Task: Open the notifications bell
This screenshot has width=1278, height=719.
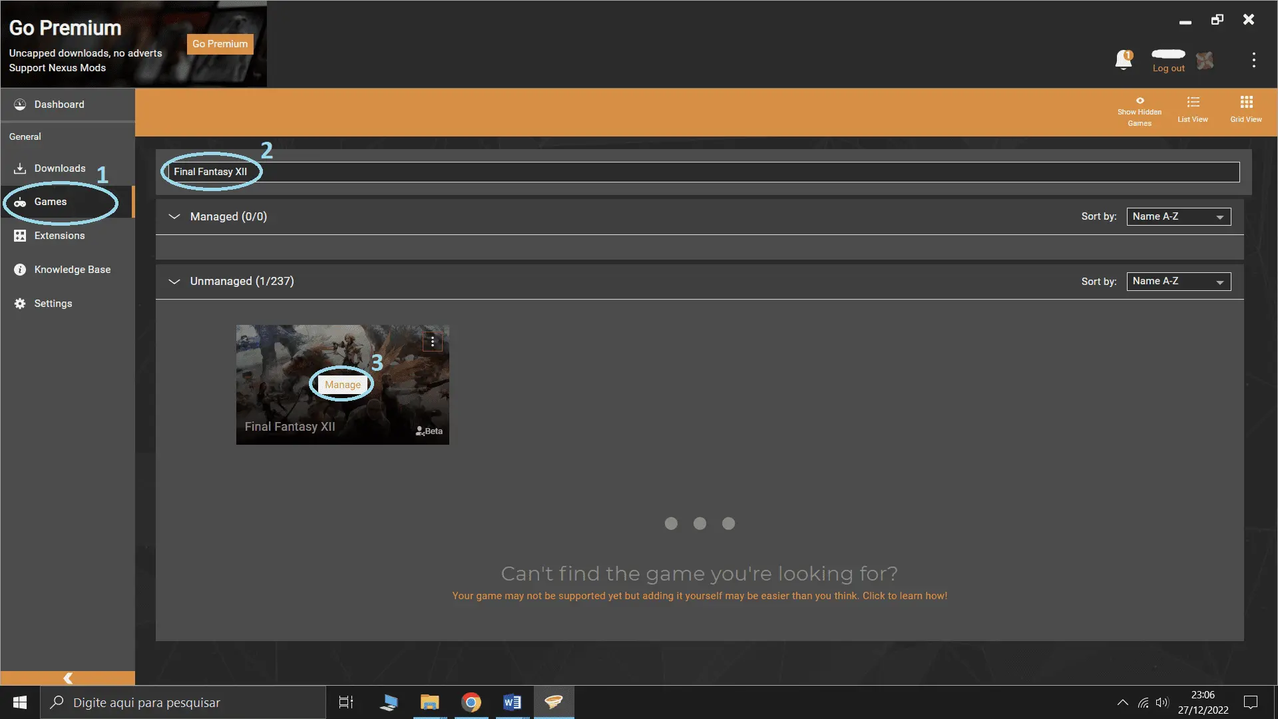Action: pyautogui.click(x=1124, y=59)
